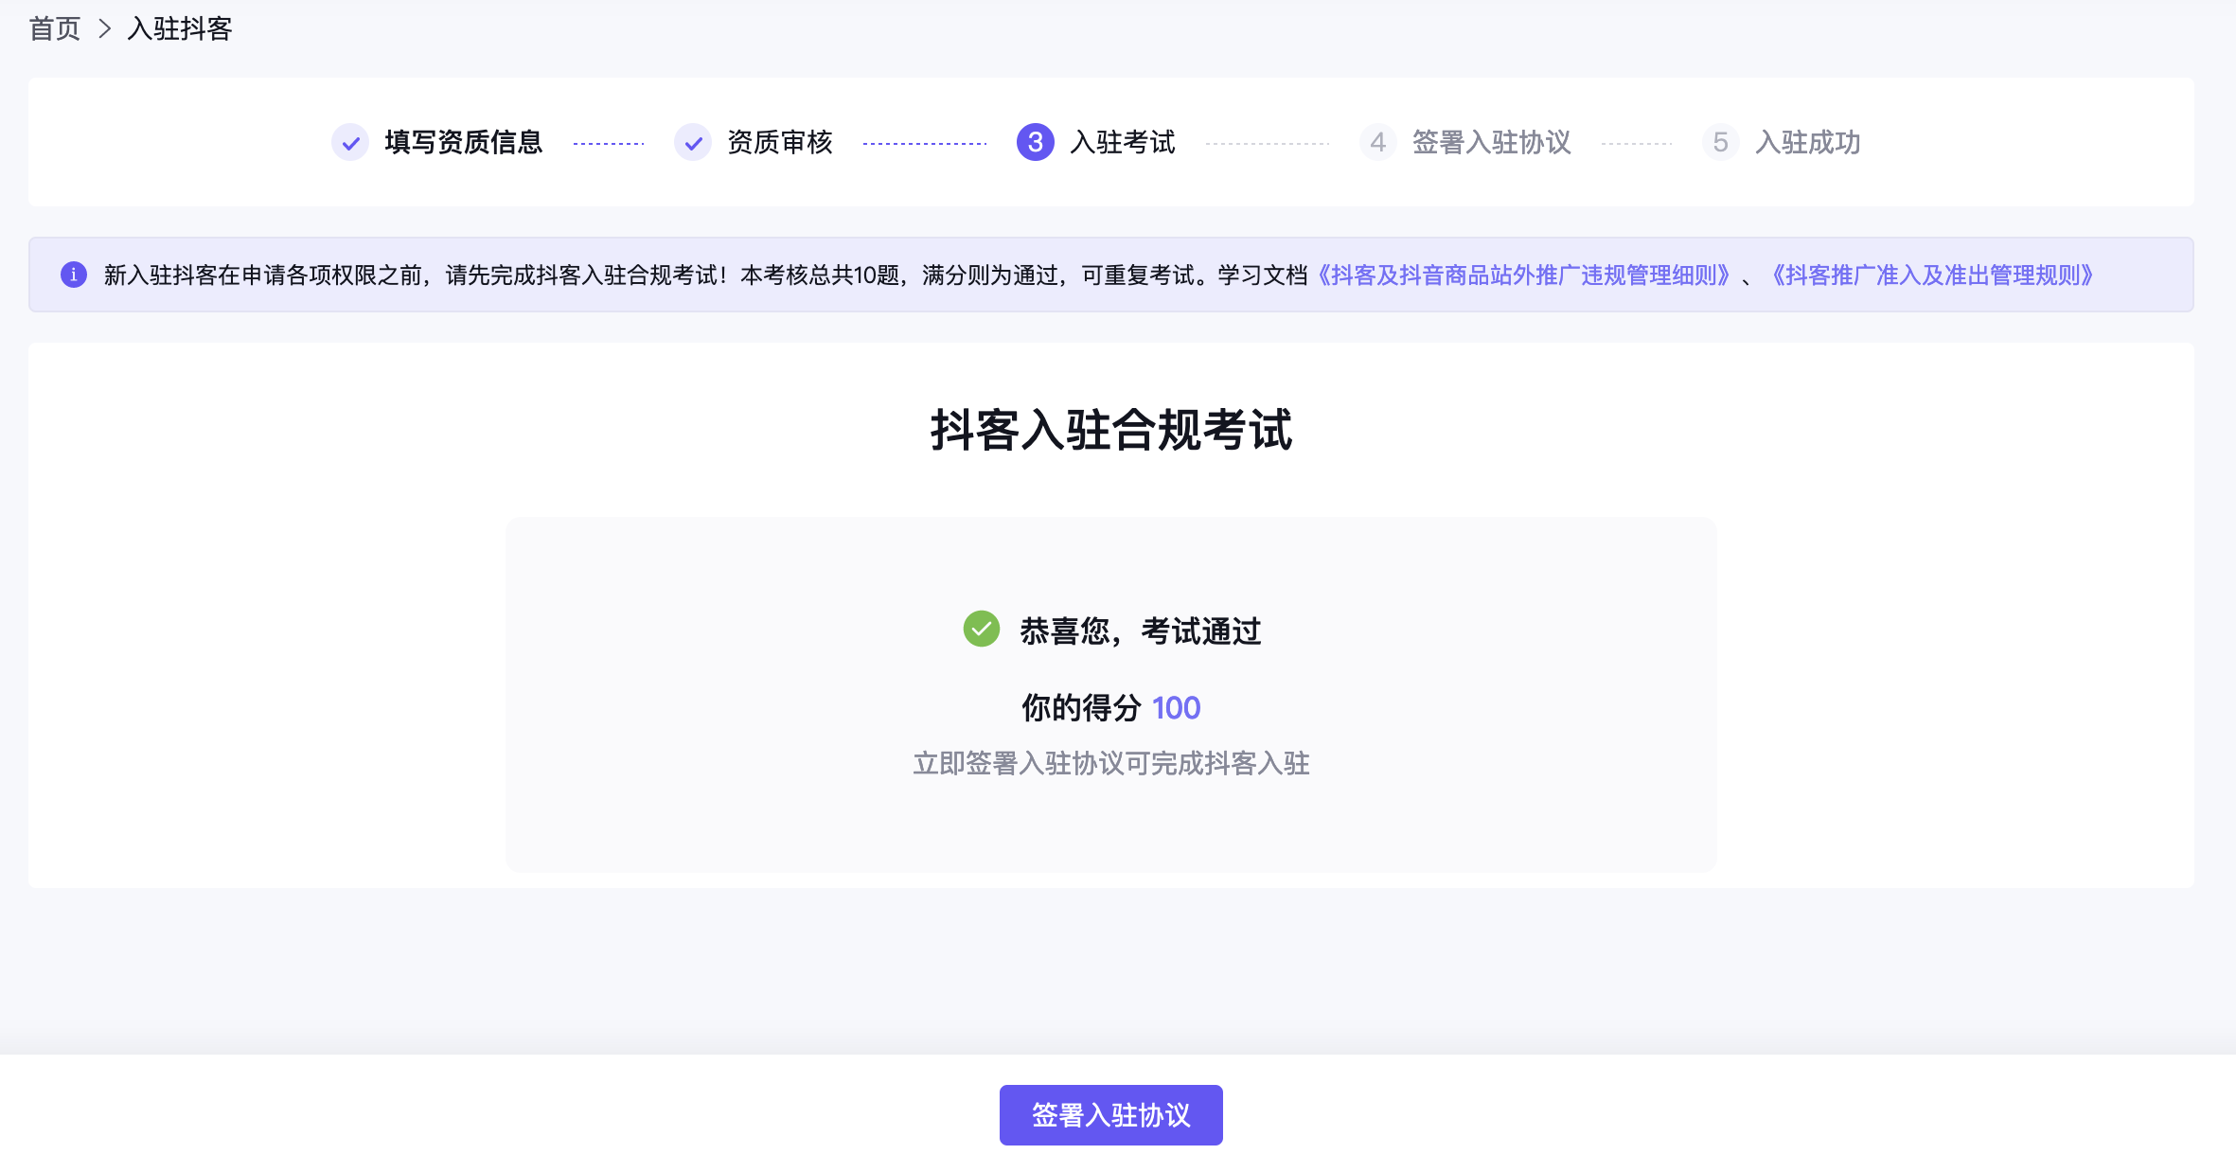Click the 首页 breadcrumb link
Screen dimensions: 2236x1172
coord(55,28)
